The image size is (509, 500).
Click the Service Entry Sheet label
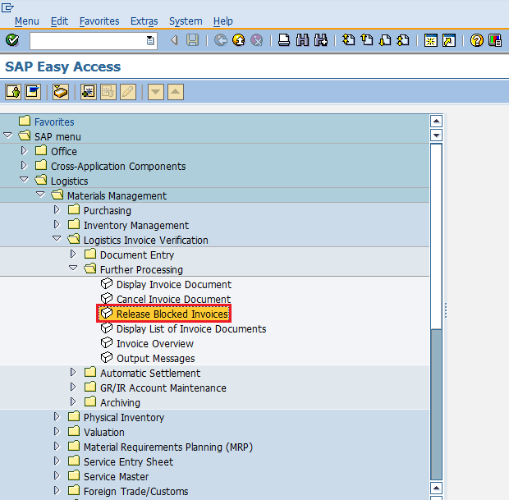click(x=129, y=461)
